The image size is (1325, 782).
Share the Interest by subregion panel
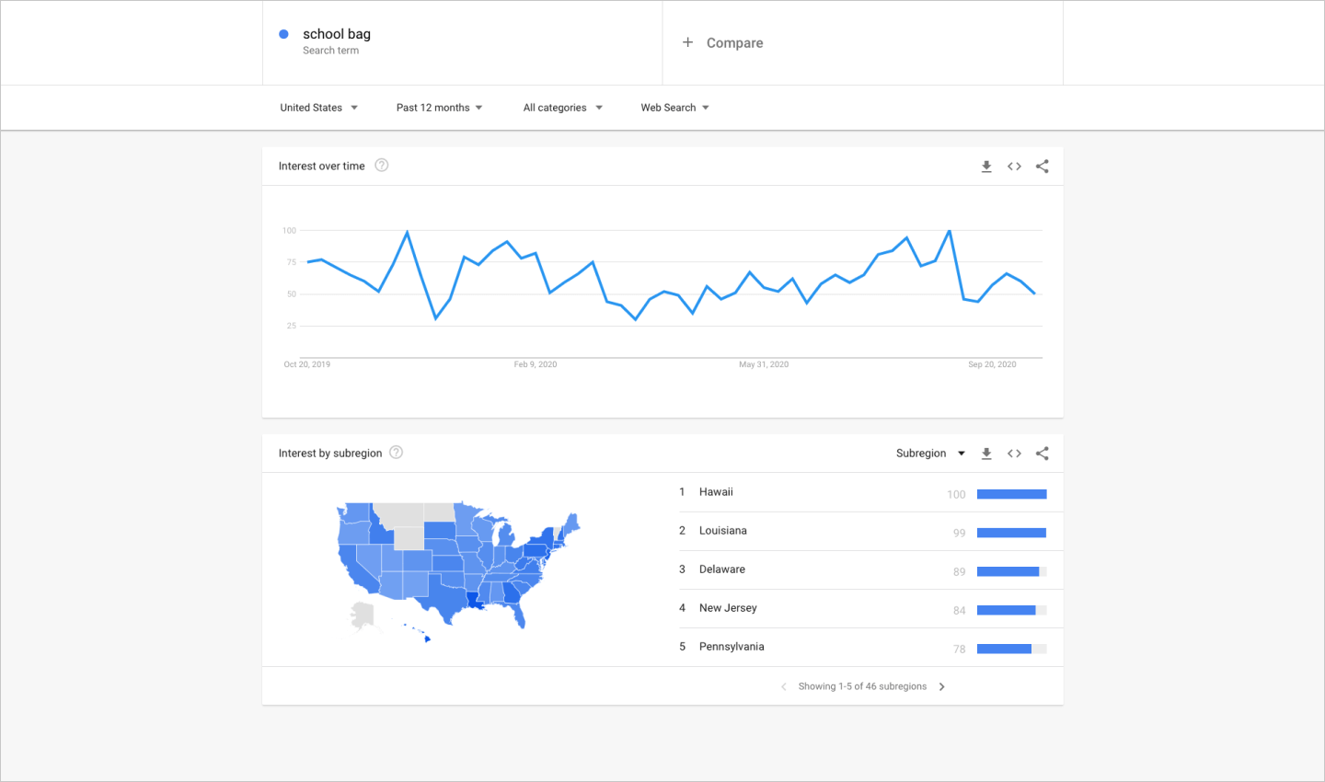tap(1042, 453)
